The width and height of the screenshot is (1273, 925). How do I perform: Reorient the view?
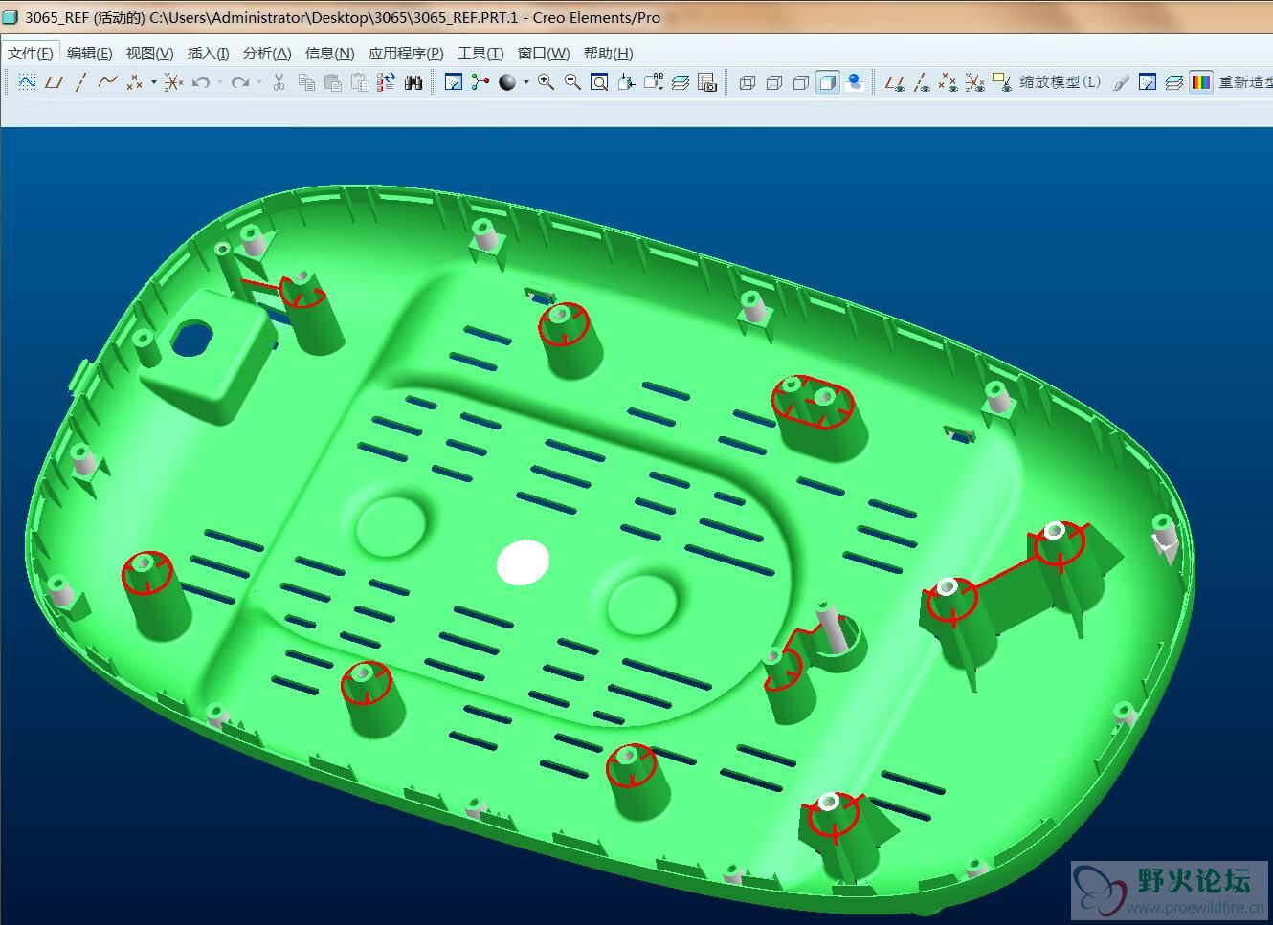pyautogui.click(x=626, y=82)
